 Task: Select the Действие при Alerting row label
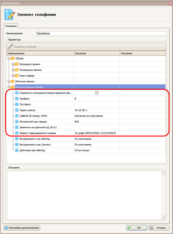click(x=32, y=150)
